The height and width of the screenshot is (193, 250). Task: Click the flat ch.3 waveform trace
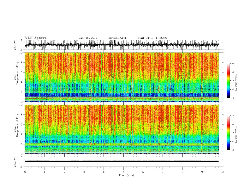pyautogui.click(x=122, y=161)
